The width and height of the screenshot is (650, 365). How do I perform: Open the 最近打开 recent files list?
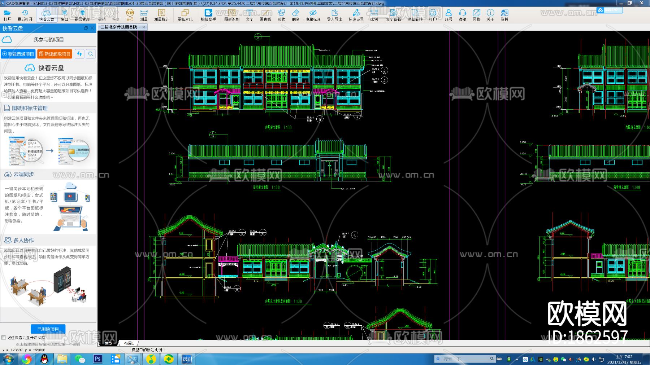(x=25, y=15)
